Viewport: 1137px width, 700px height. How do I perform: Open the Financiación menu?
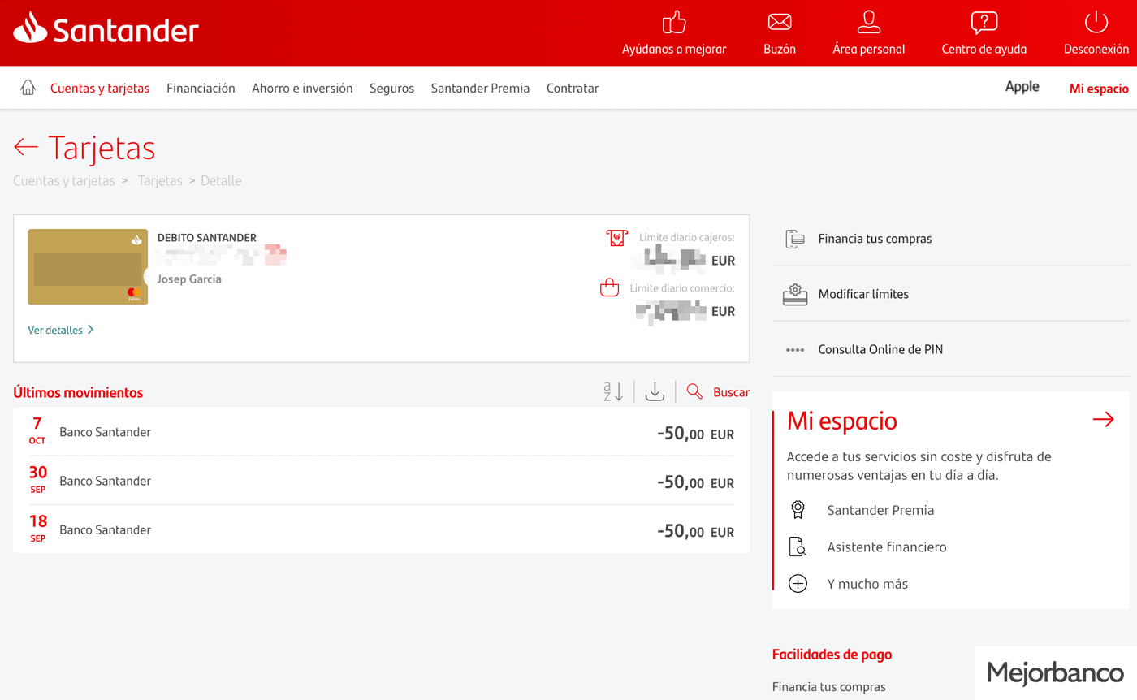coord(201,89)
